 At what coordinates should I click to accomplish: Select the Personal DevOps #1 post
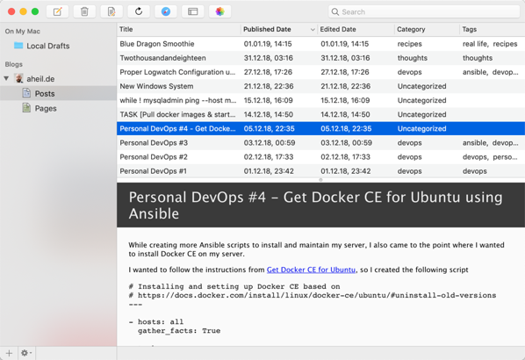point(320,171)
